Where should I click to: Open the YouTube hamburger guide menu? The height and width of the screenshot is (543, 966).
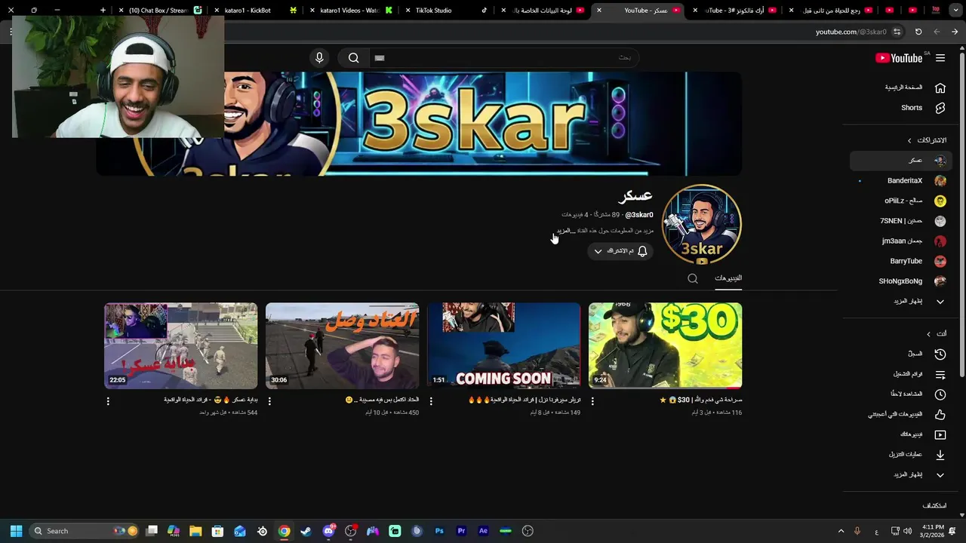click(940, 58)
